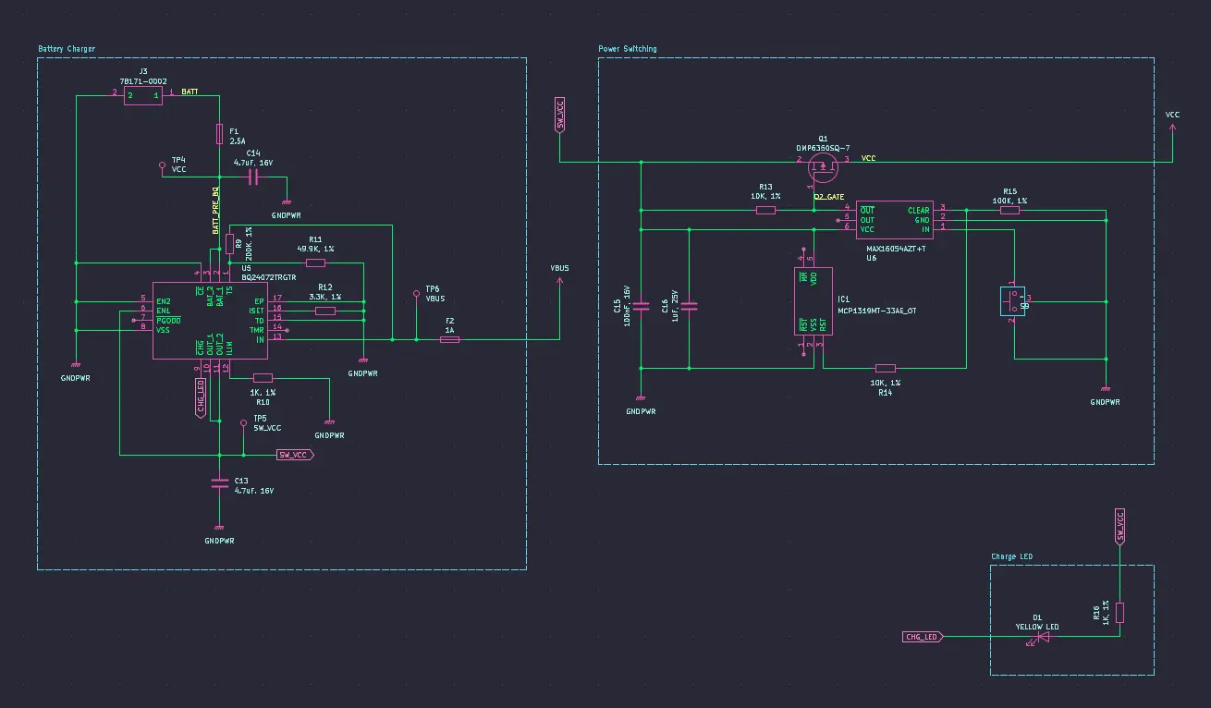The height and width of the screenshot is (708, 1211).
Task: Click the TMR pin label on U5
Action: 257,330
